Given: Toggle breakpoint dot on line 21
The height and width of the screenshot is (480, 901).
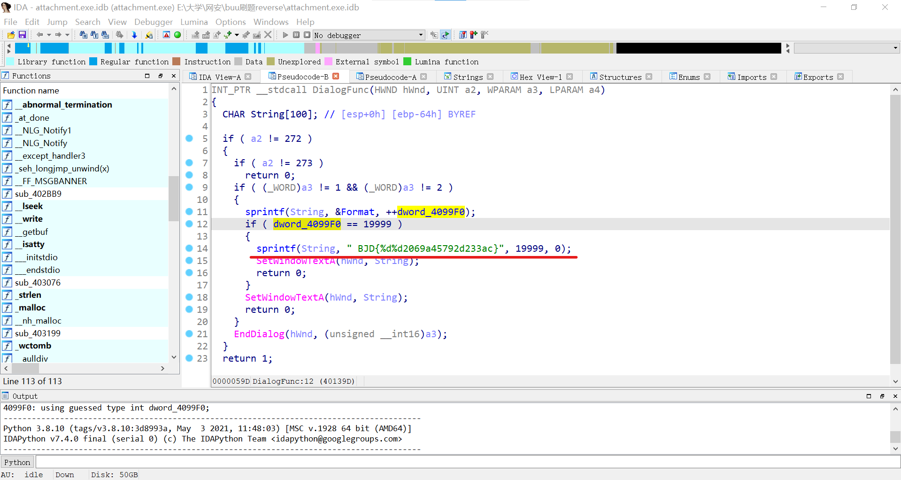Looking at the screenshot, I should (189, 333).
